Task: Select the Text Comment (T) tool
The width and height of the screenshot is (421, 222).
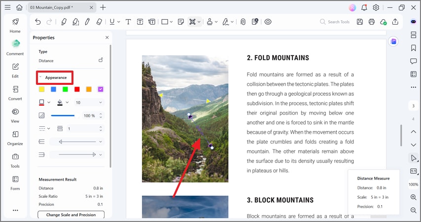Action: click(128, 22)
